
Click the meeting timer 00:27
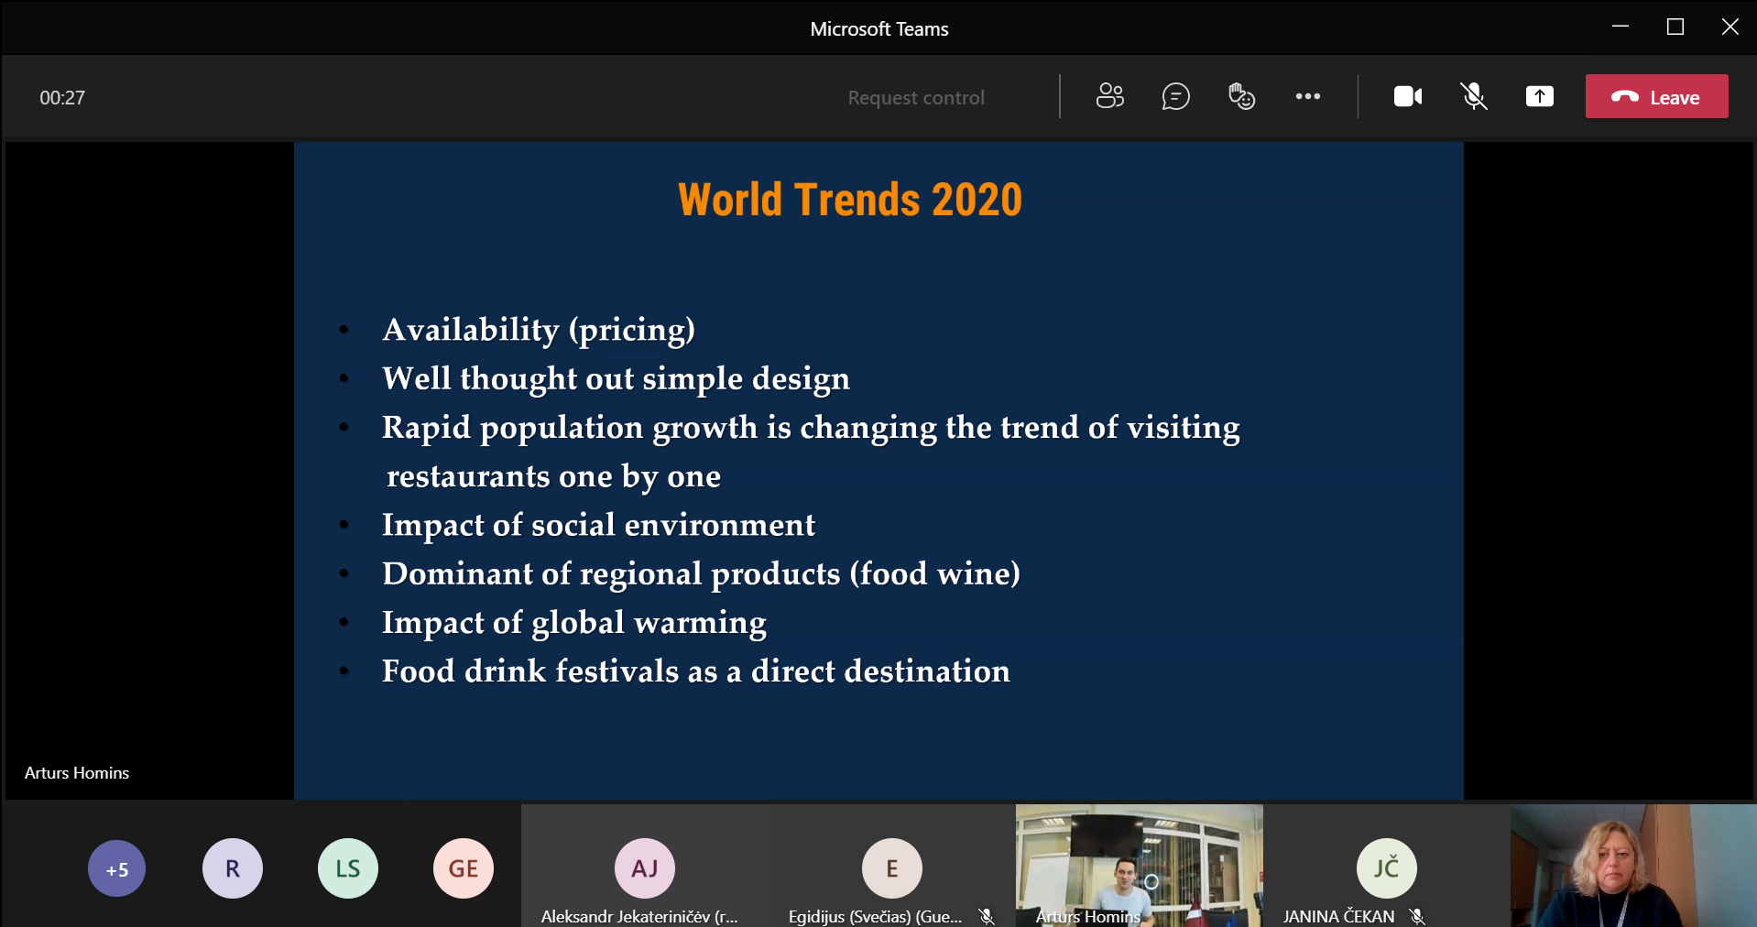(x=62, y=98)
